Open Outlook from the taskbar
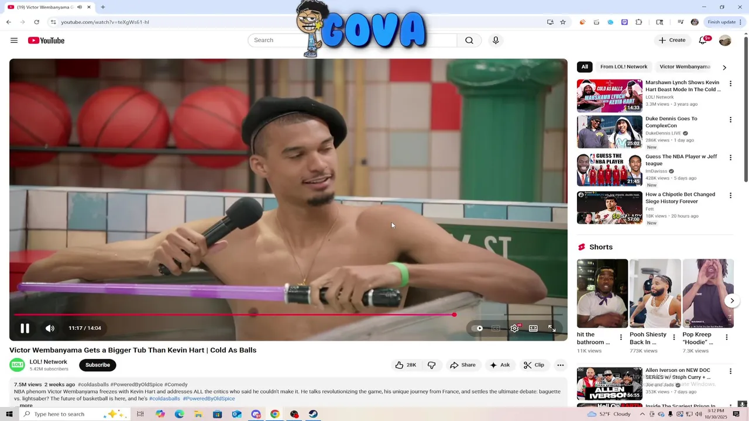The height and width of the screenshot is (421, 749). 236,414
